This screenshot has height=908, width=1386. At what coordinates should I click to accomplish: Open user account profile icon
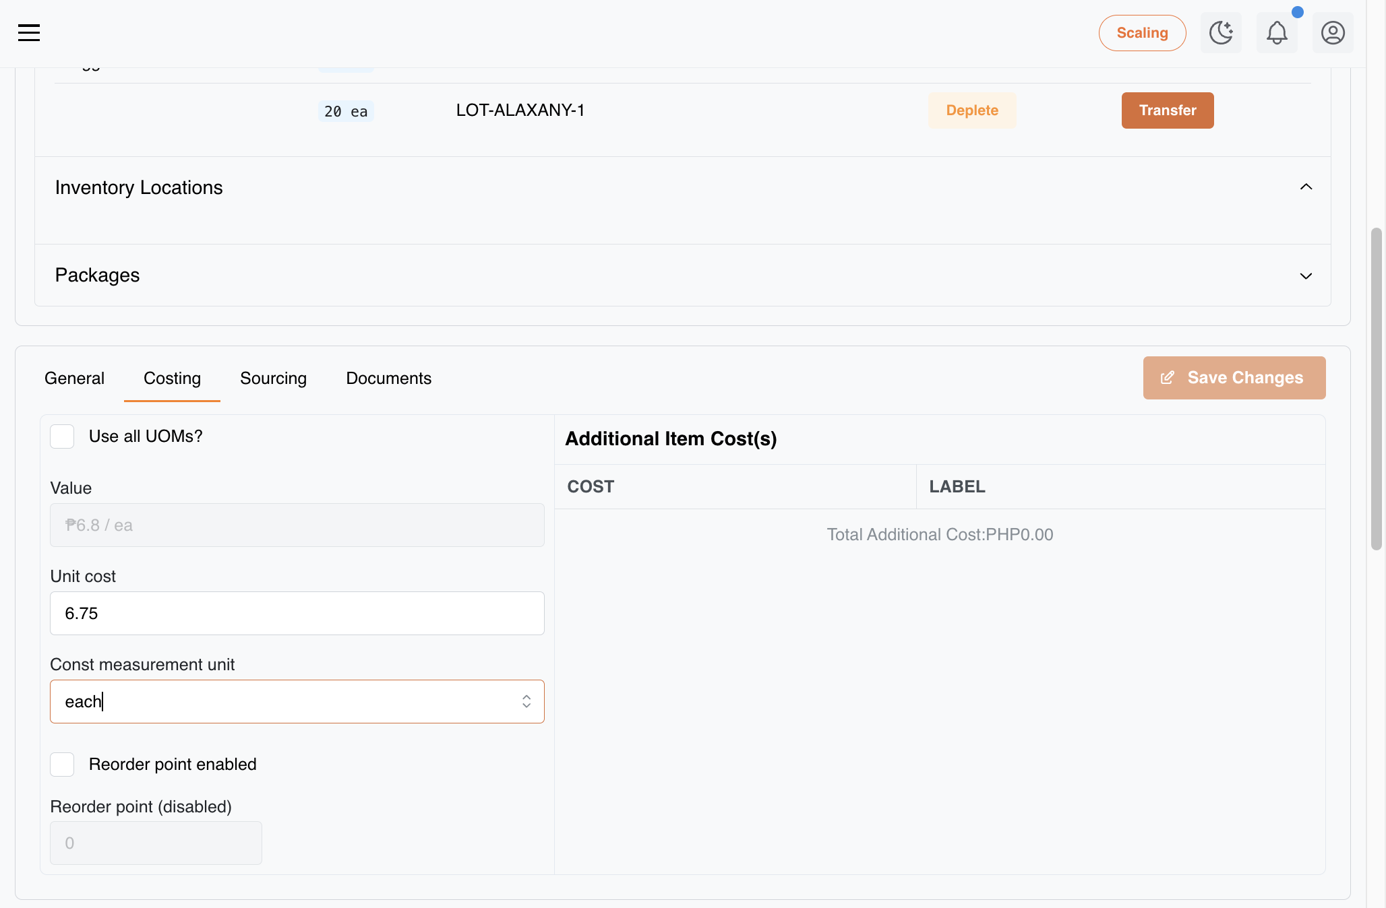[1333, 32]
